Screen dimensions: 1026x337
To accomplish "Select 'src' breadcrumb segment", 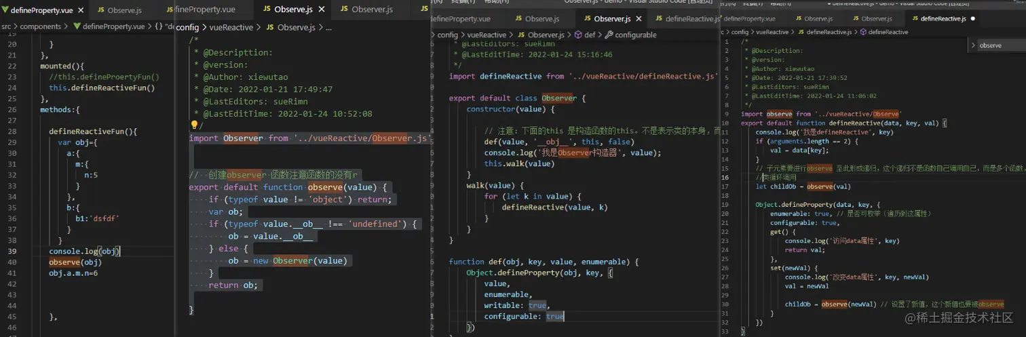I will [6, 26].
